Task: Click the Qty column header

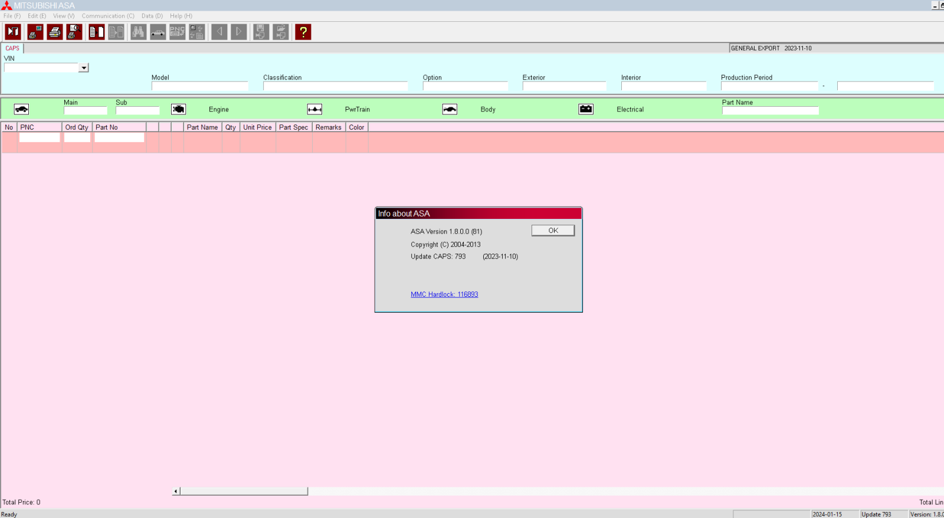Action: [231, 127]
